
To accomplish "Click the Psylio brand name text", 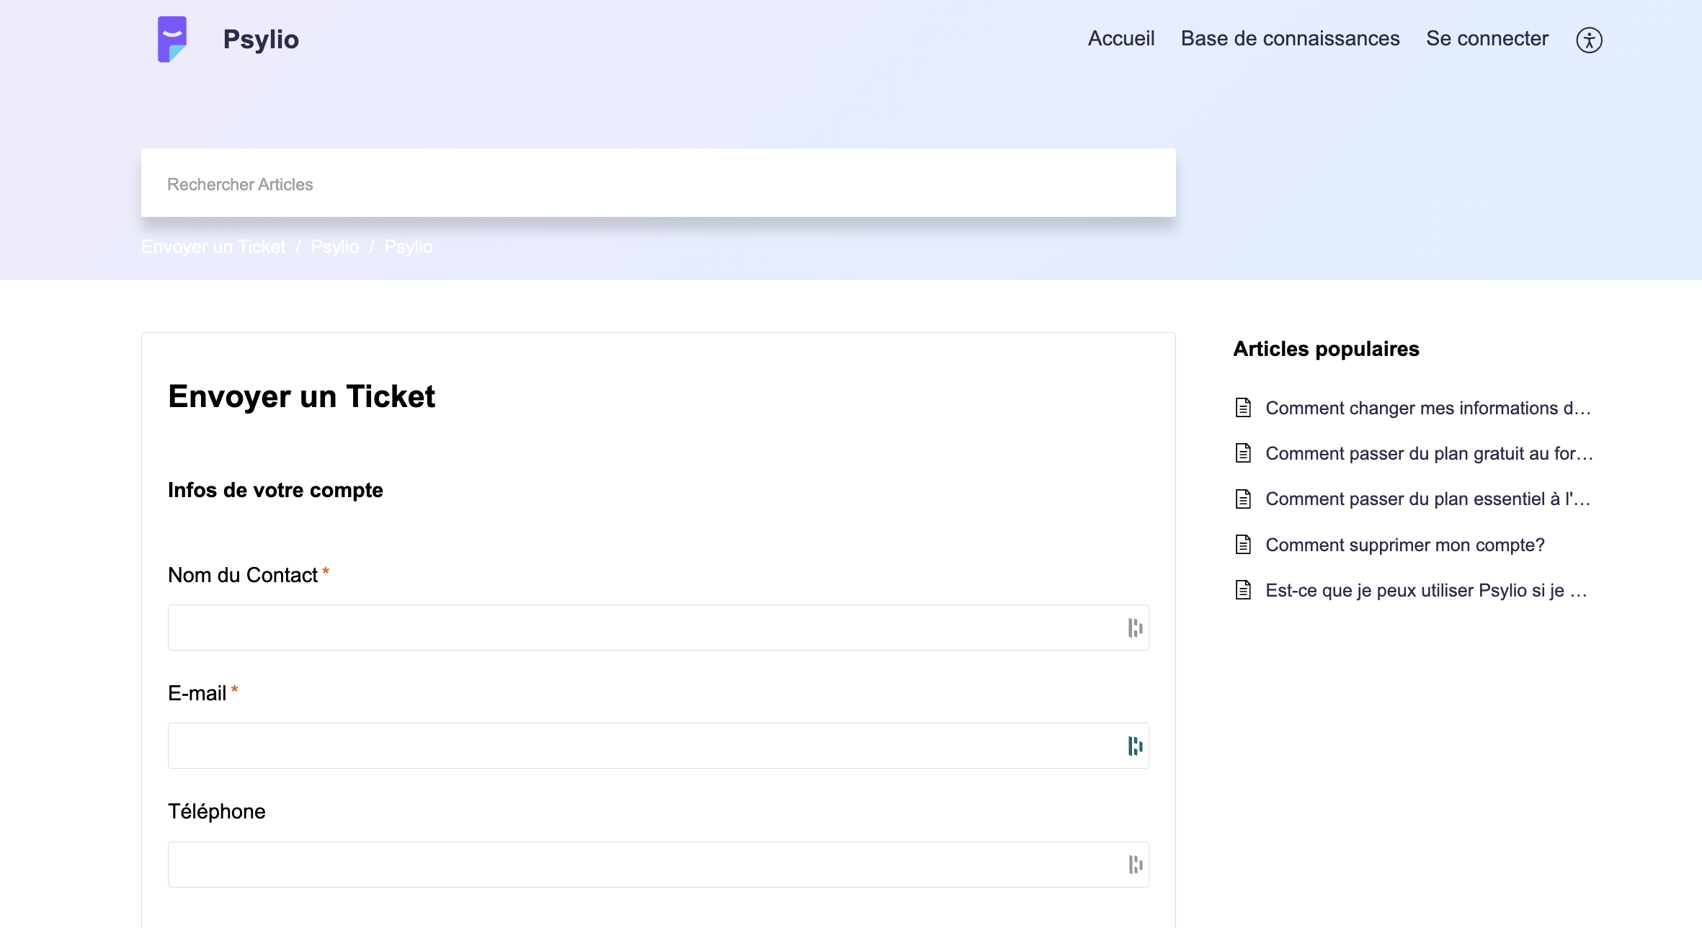I will tap(261, 39).
